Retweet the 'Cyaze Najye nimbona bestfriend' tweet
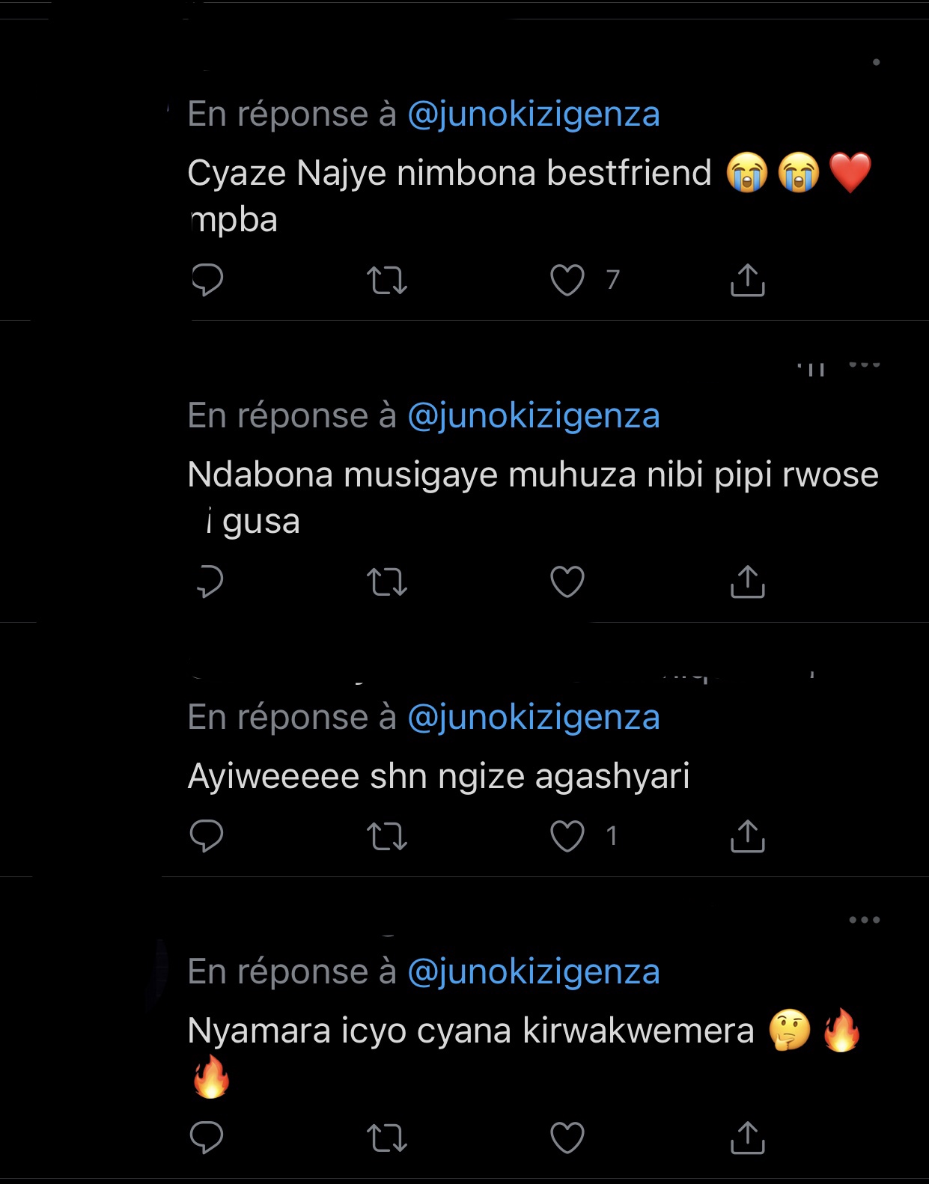 tap(387, 281)
